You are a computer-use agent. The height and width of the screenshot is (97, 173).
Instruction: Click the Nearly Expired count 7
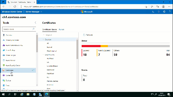tap(99, 55)
